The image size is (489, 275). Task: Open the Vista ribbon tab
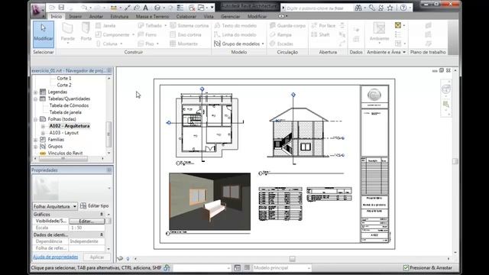pyautogui.click(x=209, y=16)
